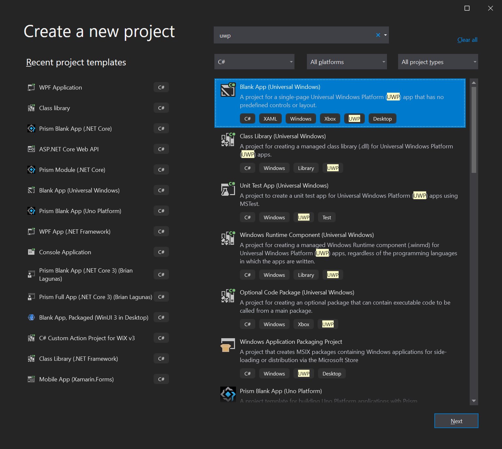
Task: Click the Prism Module (.NET Core) icon
Action: click(31, 170)
